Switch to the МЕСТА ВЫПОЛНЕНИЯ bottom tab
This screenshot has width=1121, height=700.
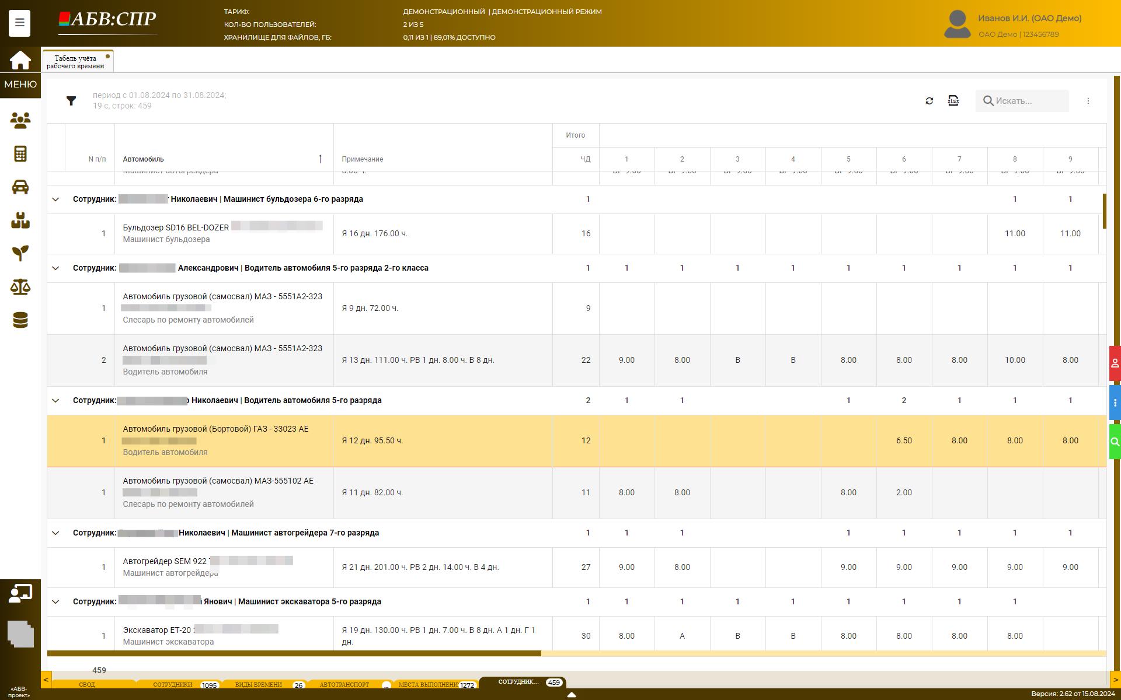(x=435, y=684)
